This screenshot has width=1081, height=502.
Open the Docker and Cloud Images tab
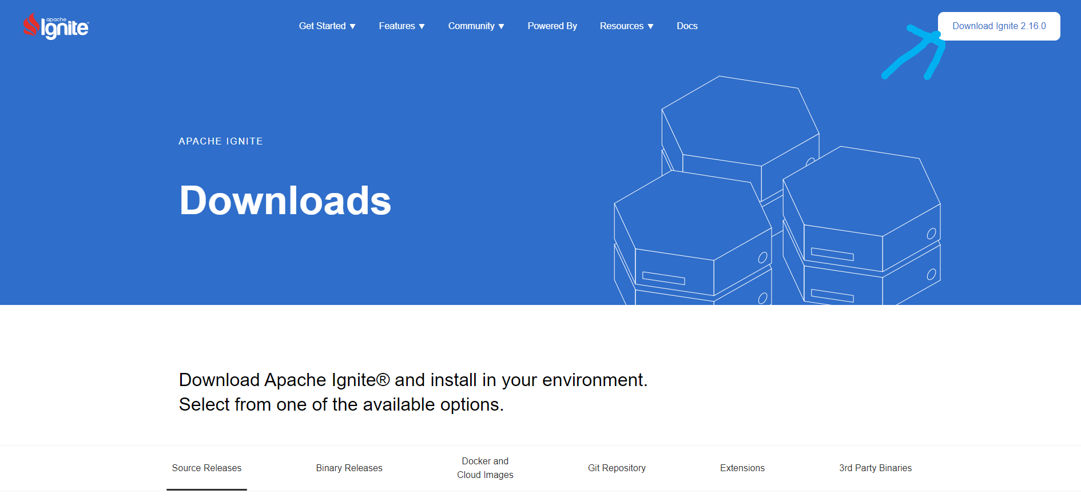coord(485,468)
